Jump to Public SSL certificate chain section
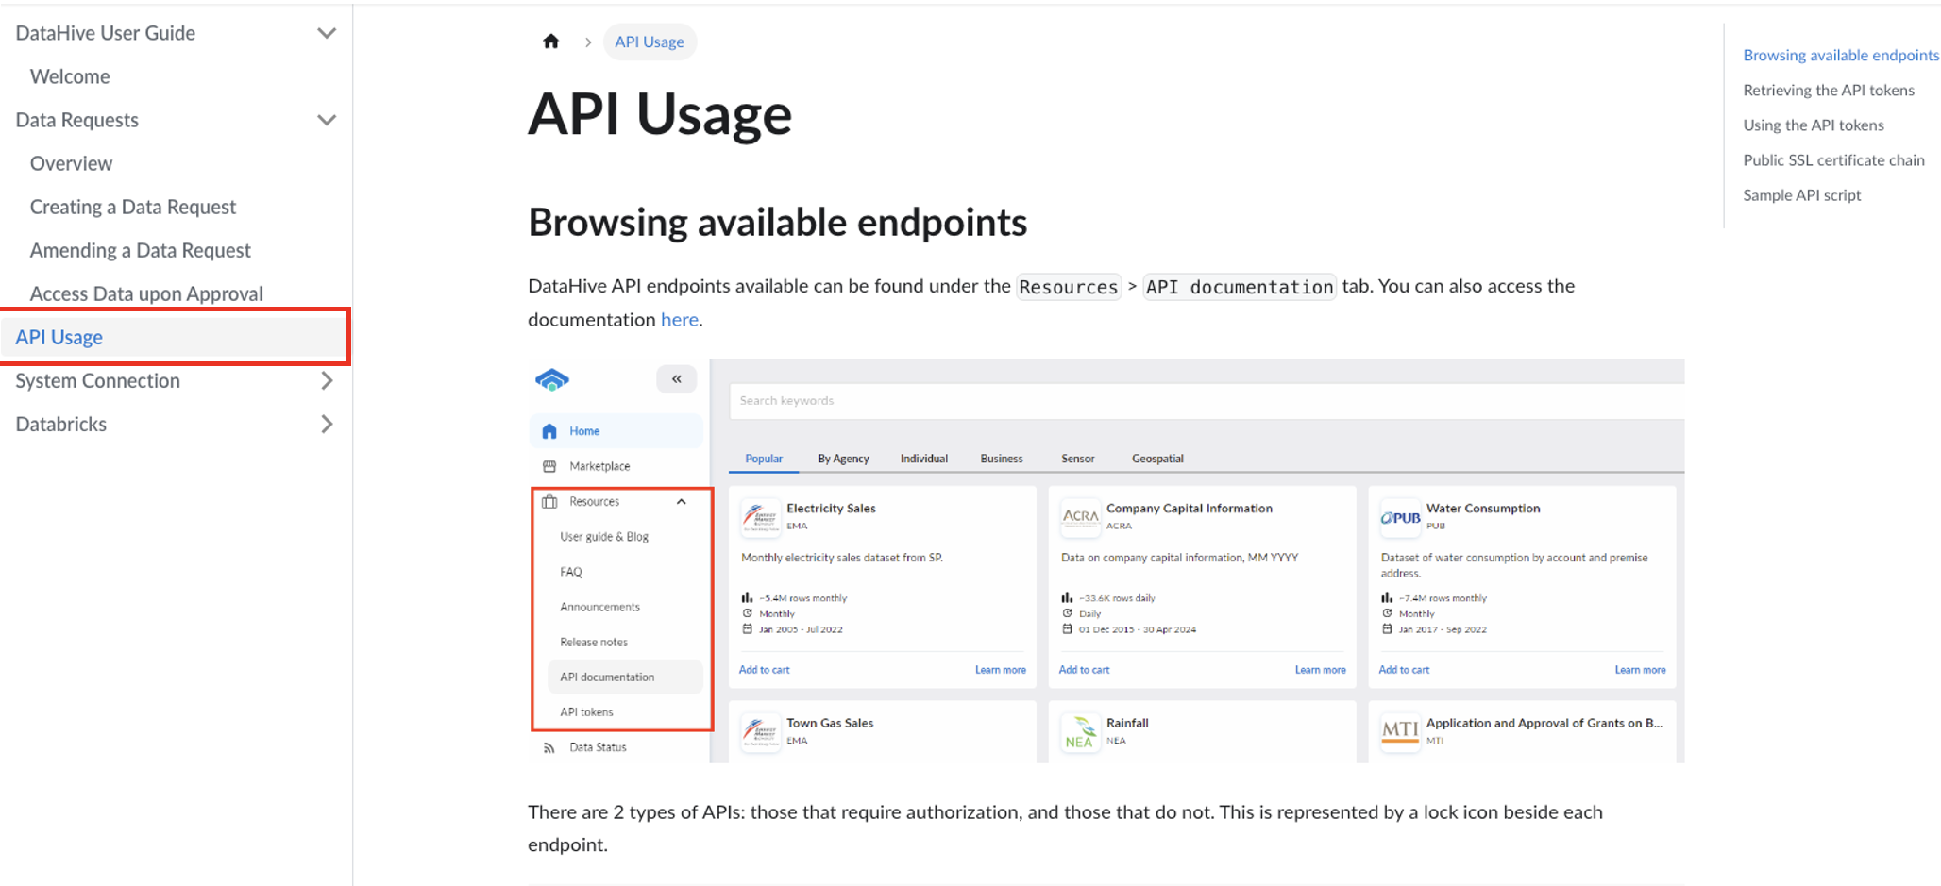This screenshot has height=886, width=1941. pos(1833,159)
